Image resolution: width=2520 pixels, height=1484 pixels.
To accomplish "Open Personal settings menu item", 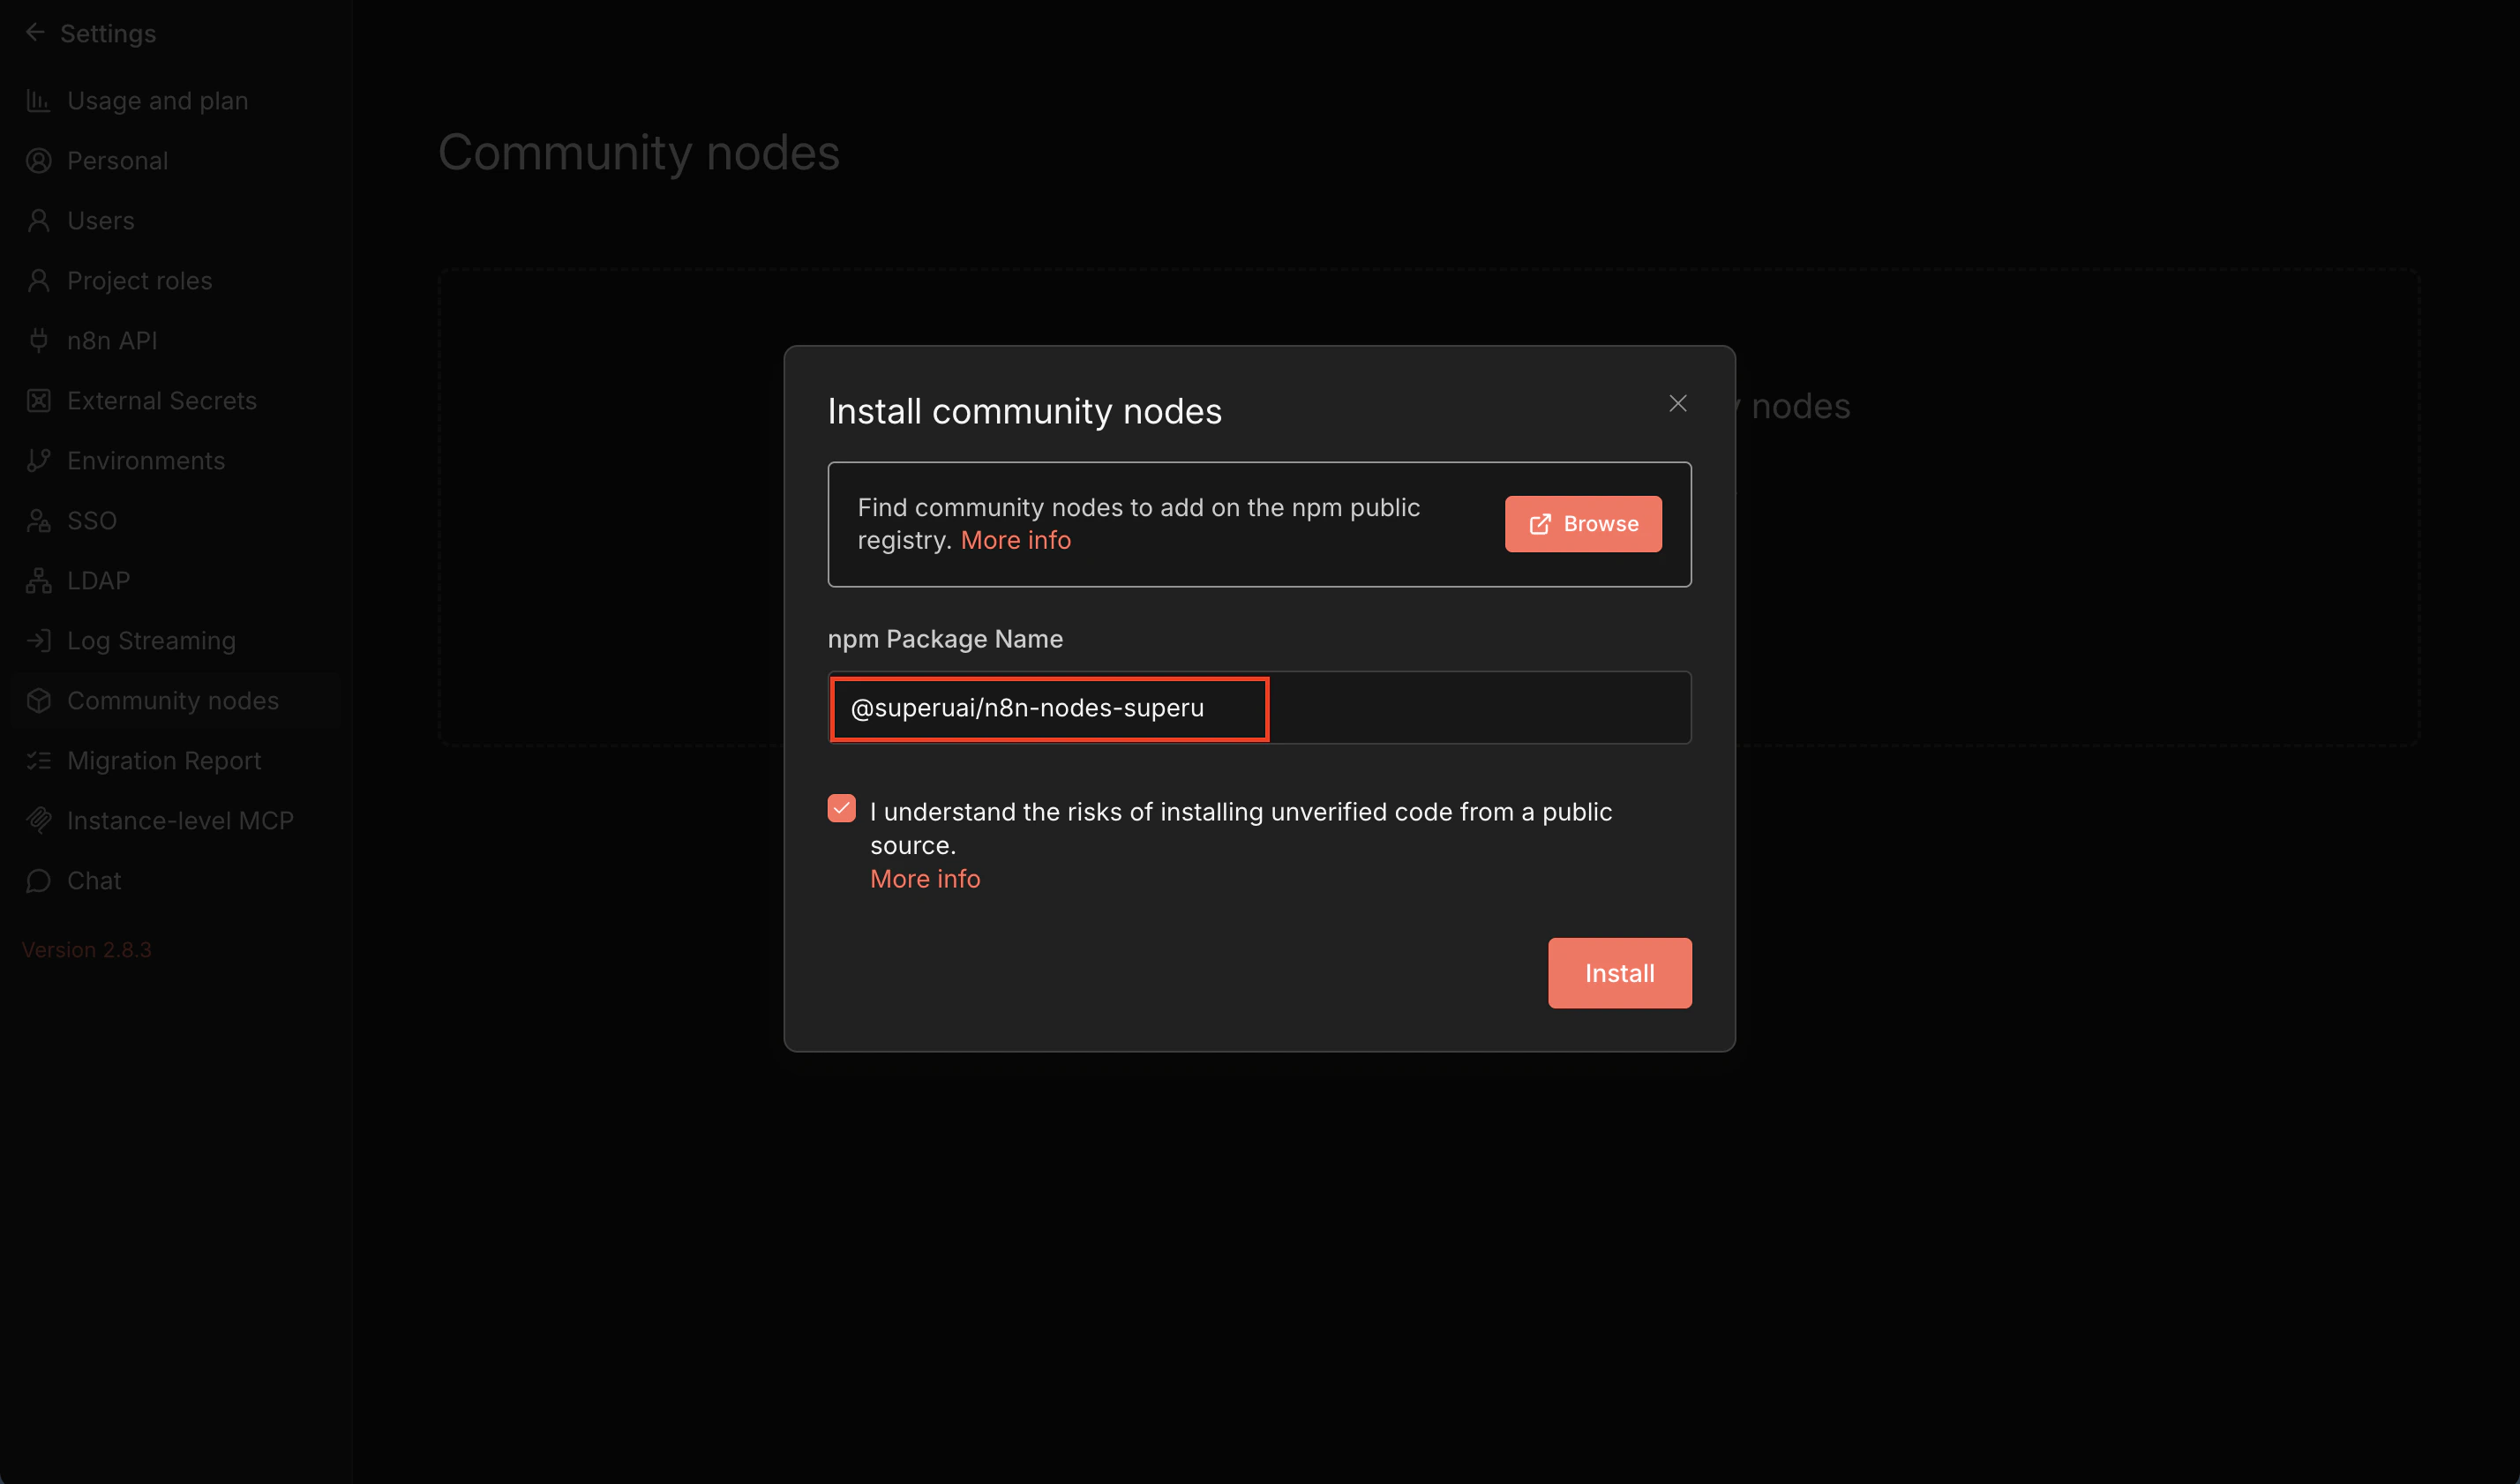I will 117,161.
